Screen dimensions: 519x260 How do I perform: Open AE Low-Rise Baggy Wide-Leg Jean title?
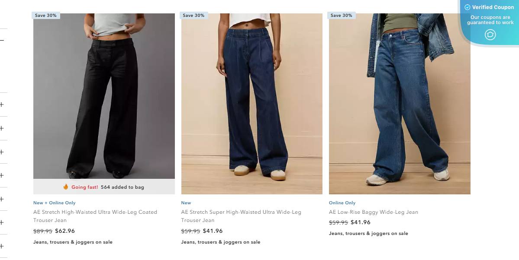pos(374,212)
